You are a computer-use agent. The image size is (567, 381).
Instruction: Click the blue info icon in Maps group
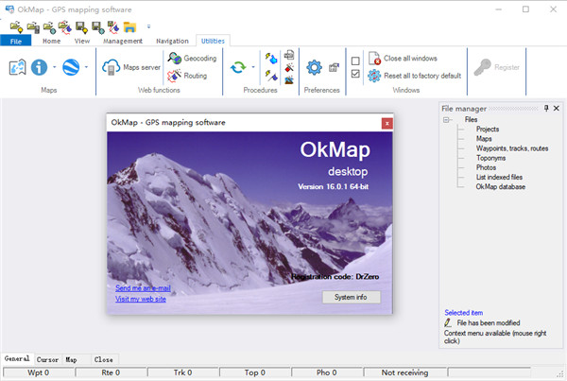(x=40, y=67)
